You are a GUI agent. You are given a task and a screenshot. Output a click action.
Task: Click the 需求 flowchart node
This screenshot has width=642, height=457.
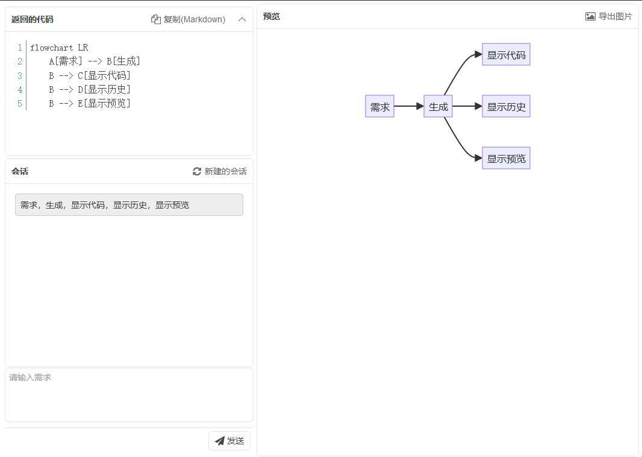tap(379, 107)
